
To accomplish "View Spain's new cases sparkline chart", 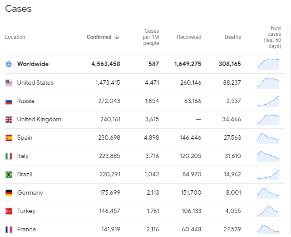I will coord(268,138).
